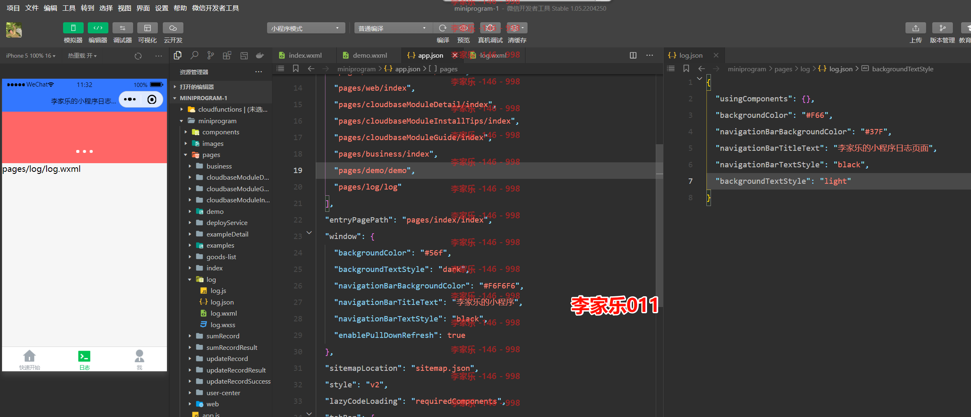Viewport: 971px width, 417px height.
Task: Toggle the debugger panel button
Action: coord(122,28)
